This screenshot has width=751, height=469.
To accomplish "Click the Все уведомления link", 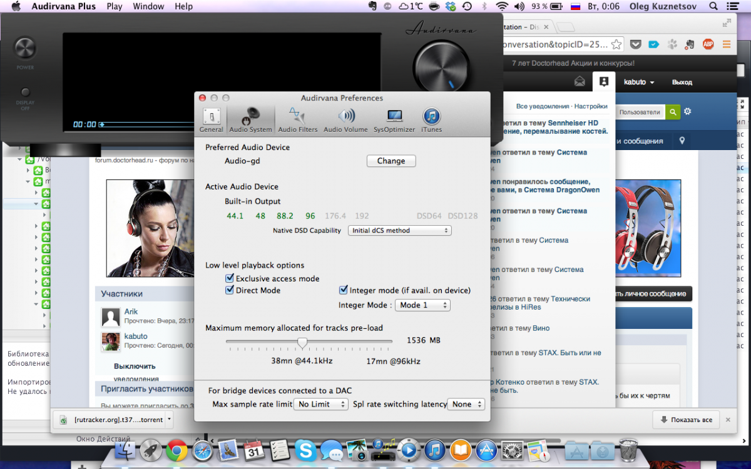I will tap(543, 106).
